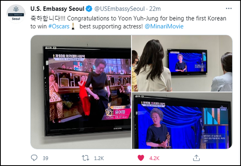The width and height of the screenshot is (241, 166).
Task: Open photo of people watching the TV
Action: click(182, 63)
